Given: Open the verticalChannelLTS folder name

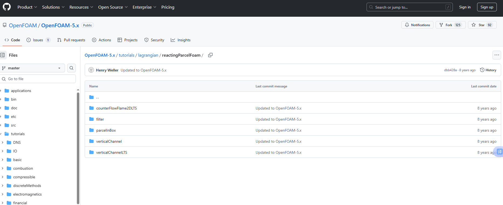Looking at the screenshot, I should click(112, 152).
